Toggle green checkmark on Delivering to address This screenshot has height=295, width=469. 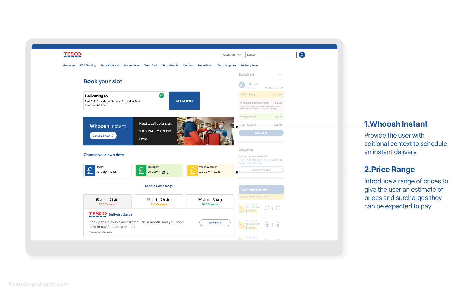pyautogui.click(x=162, y=95)
